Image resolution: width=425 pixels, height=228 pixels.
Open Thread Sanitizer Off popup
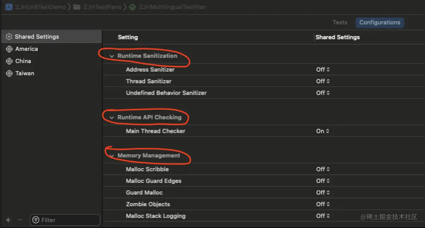point(323,81)
